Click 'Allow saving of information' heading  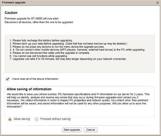[29, 89]
